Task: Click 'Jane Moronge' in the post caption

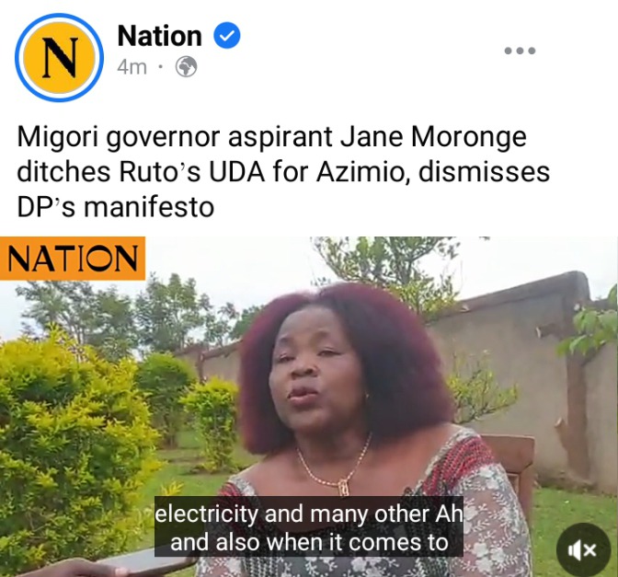Action: pyautogui.click(x=433, y=138)
